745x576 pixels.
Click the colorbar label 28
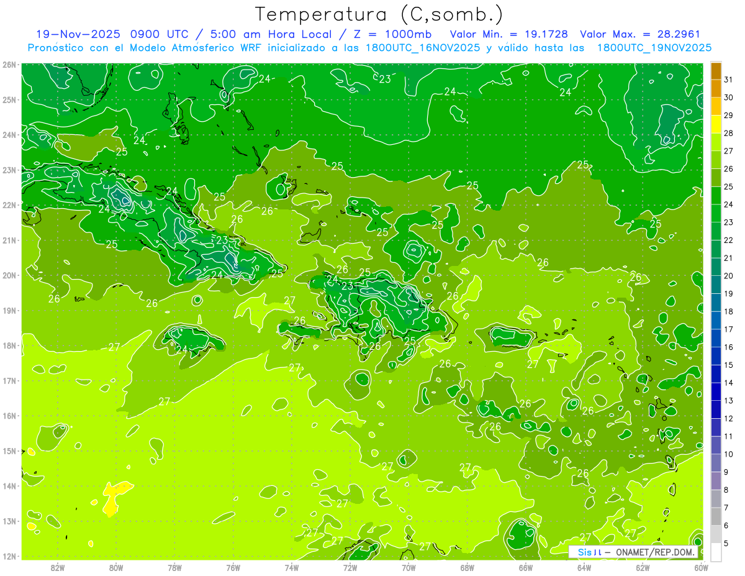coord(728,133)
